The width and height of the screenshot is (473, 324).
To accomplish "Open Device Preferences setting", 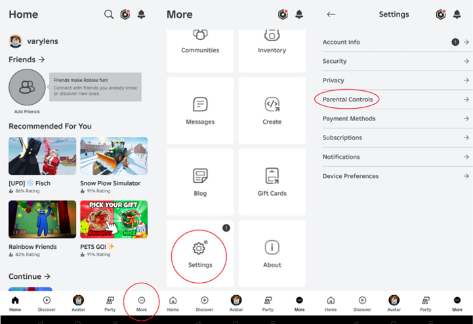I will [x=396, y=176].
